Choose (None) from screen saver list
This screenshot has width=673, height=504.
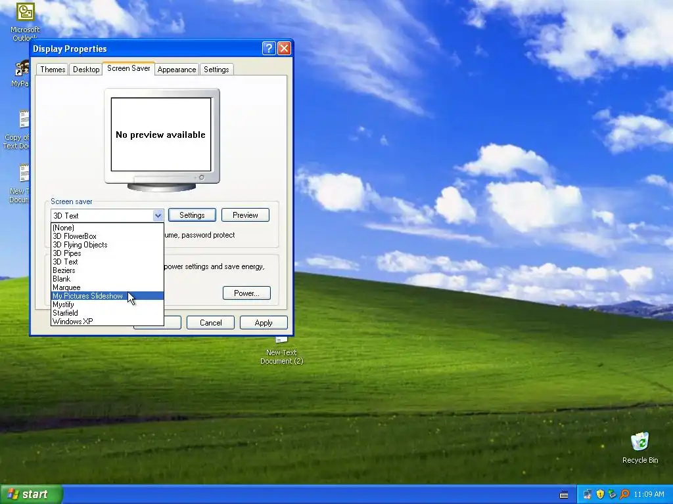(107, 228)
